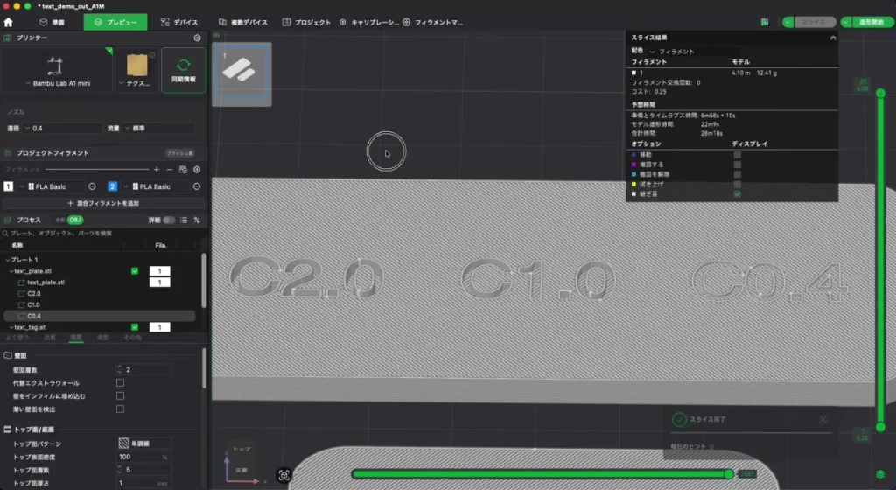Enable 代替エクストラウォール checkbox
This screenshot has width=896, height=490.
pyautogui.click(x=120, y=382)
